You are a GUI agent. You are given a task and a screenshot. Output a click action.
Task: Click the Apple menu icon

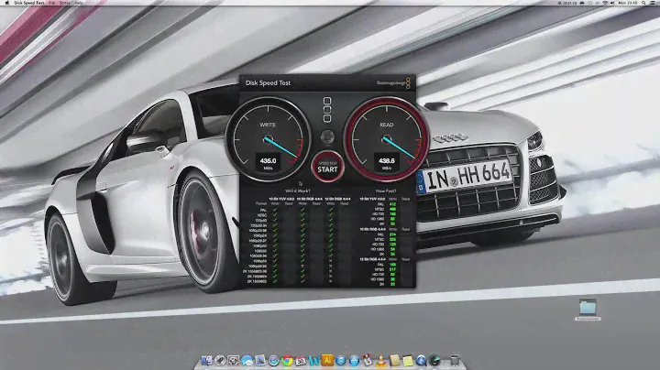pyautogui.click(x=5, y=4)
